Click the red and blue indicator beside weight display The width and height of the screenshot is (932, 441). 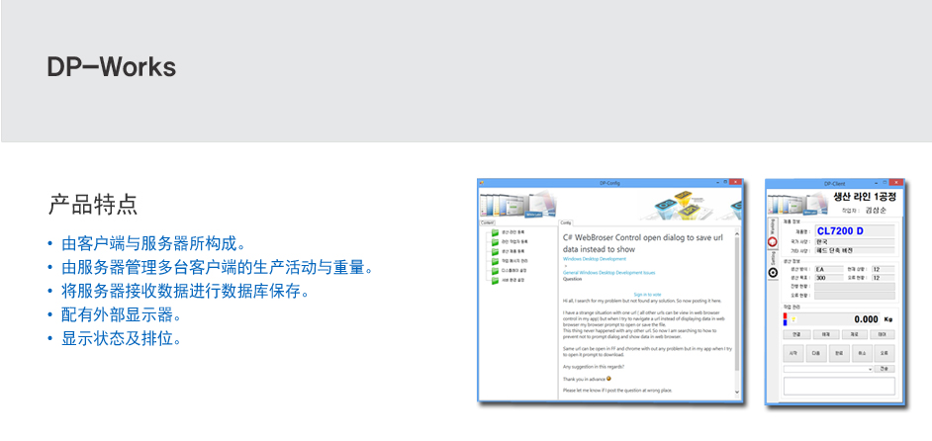tap(786, 319)
